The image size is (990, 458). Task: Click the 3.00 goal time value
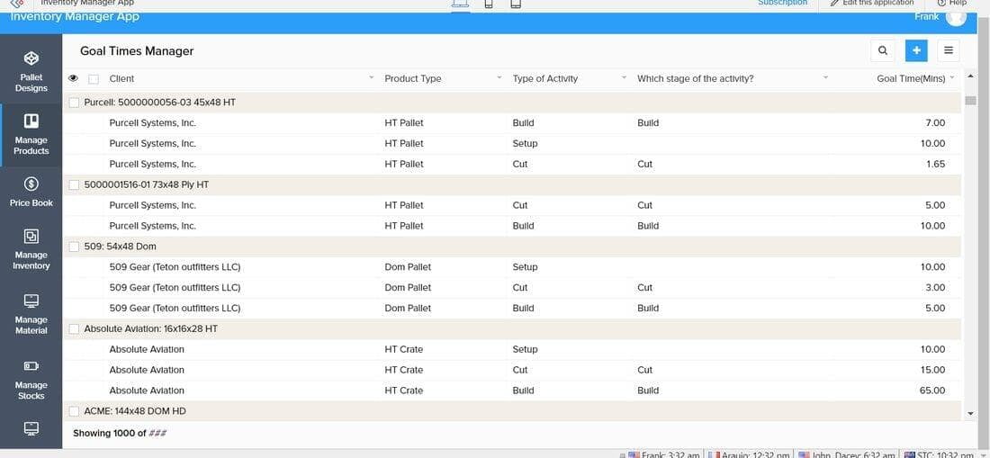click(x=935, y=288)
